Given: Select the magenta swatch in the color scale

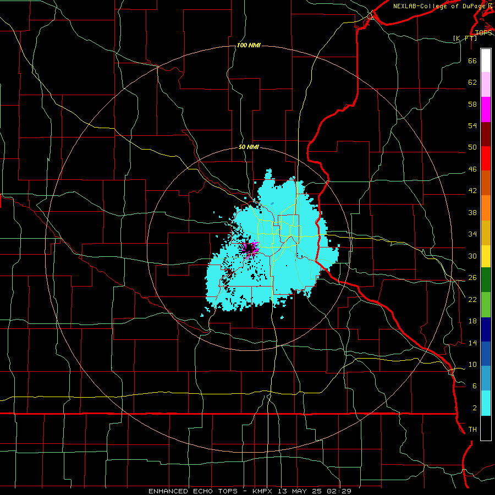Looking at the screenshot, I should pos(486,109).
